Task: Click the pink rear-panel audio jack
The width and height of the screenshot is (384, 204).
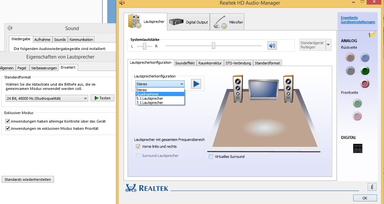Action: tap(365, 84)
